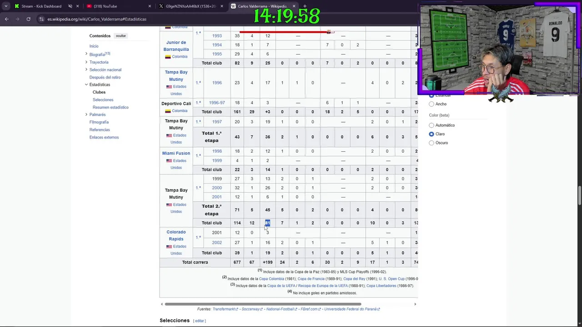The height and width of the screenshot is (327, 582).
Task: Select the Carlos Valderrama - Wikipedia tab
Action: [262, 6]
